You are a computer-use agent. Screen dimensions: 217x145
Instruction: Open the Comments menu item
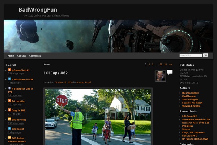[x=35, y=56]
